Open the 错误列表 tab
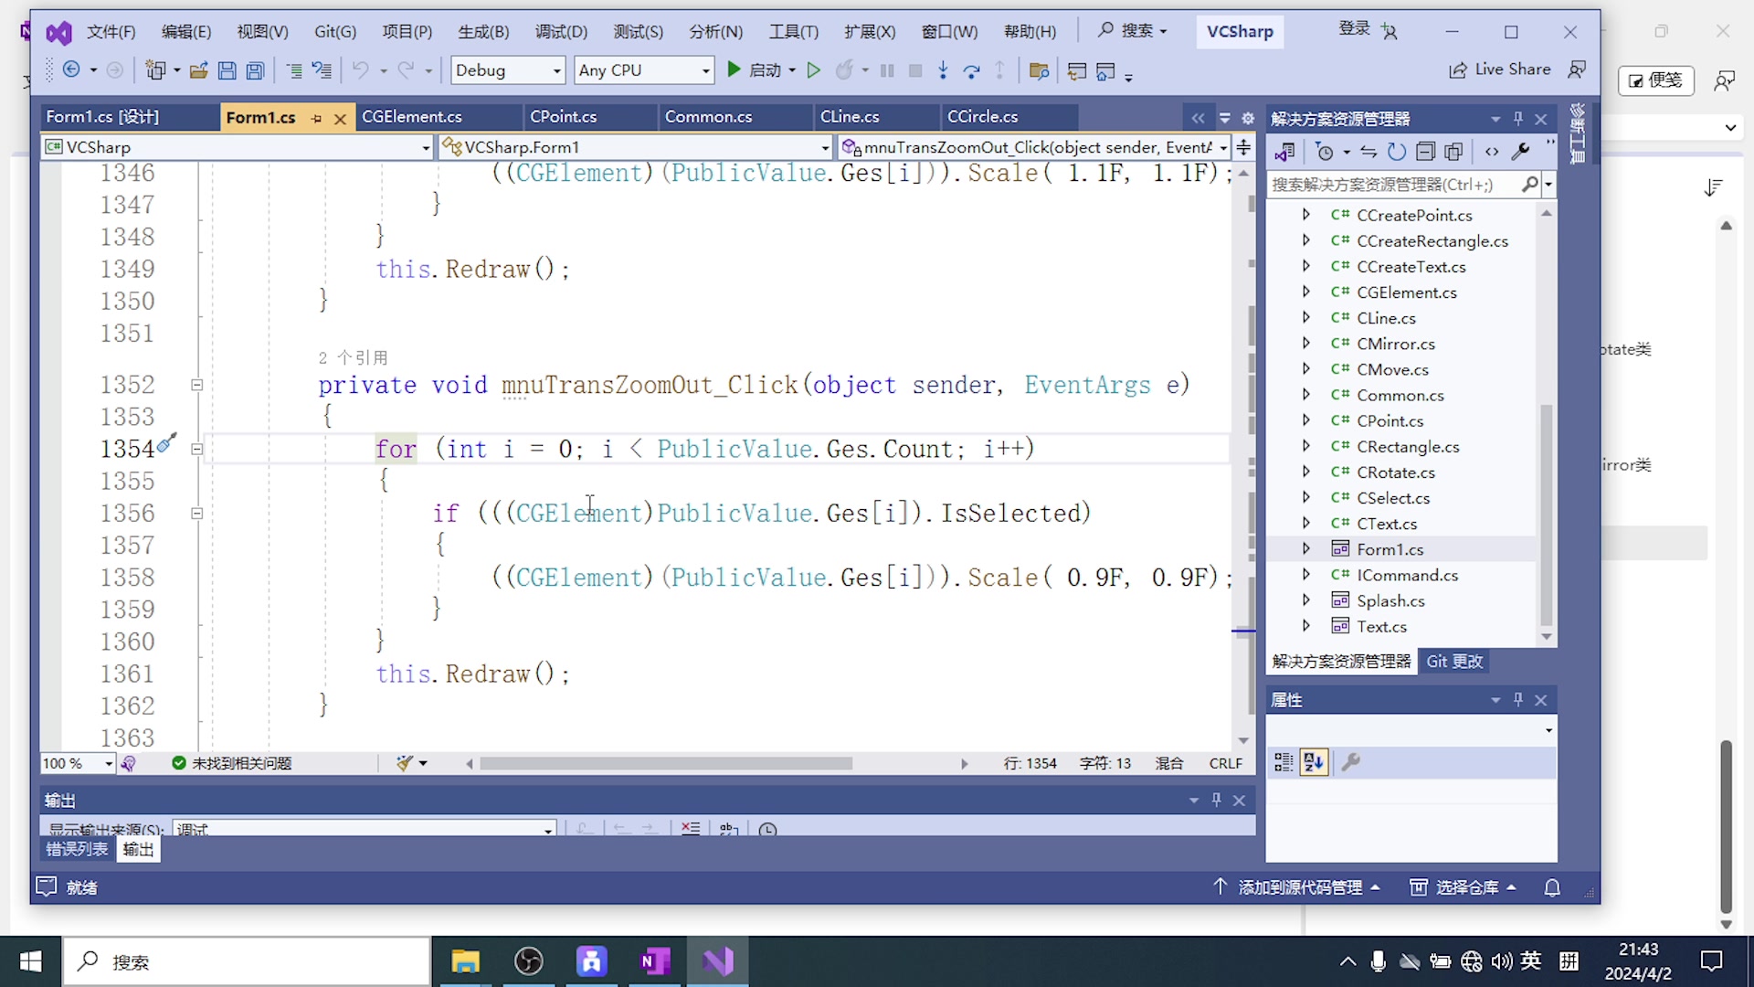Image resolution: width=1754 pixels, height=987 pixels. [x=78, y=849]
